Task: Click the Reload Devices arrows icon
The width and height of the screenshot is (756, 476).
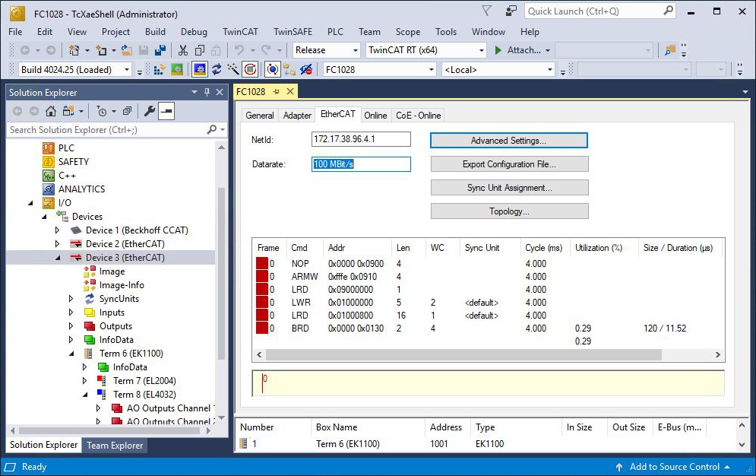Action: coord(217,70)
